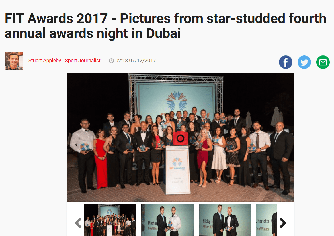Go to previous gallery thumbnails arrow

(x=78, y=223)
